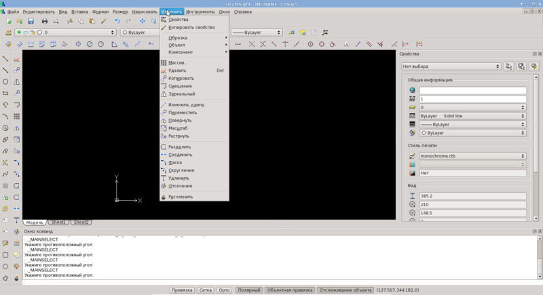Click the Erase tool in left toolbar
The height and width of the screenshot is (295, 543).
pyautogui.click(x=16, y=59)
